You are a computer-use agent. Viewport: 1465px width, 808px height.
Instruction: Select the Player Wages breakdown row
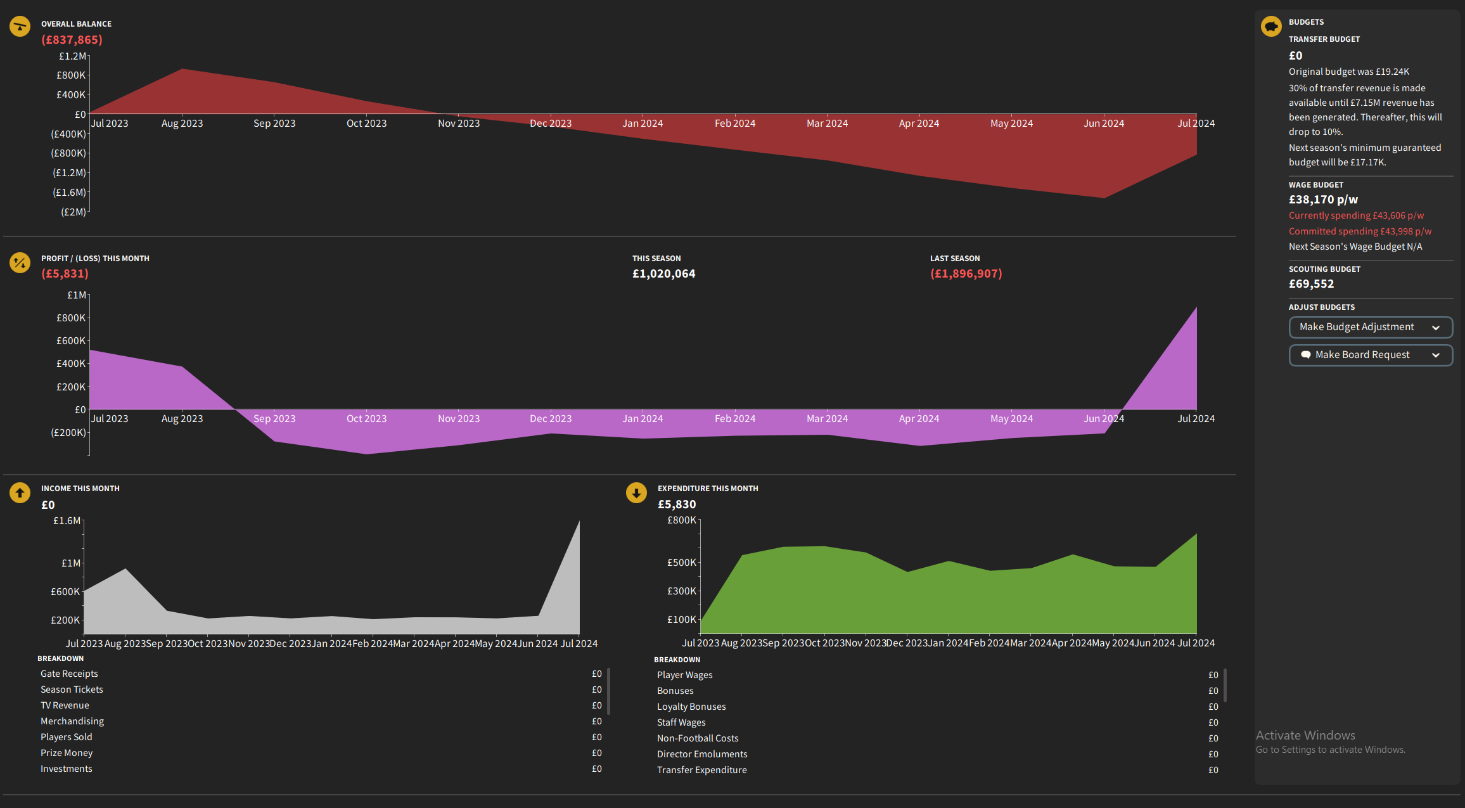(684, 675)
